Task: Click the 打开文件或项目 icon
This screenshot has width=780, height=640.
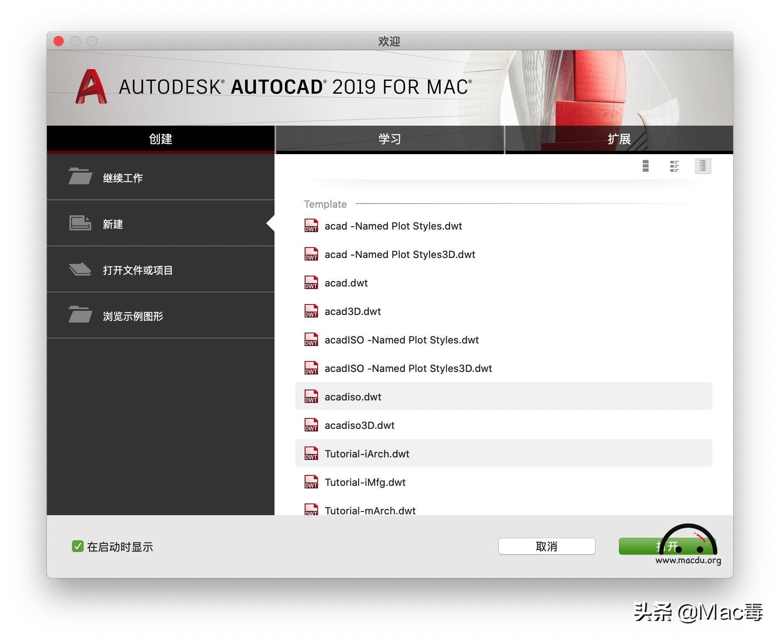Action: [x=80, y=269]
